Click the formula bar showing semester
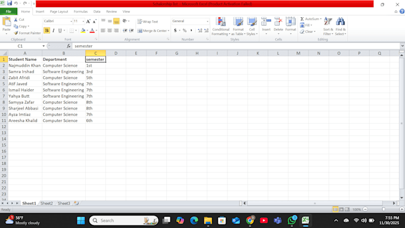 [x=236, y=46]
